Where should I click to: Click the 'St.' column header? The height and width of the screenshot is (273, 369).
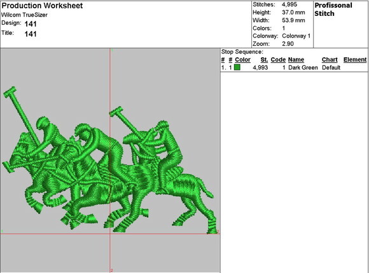click(264, 60)
